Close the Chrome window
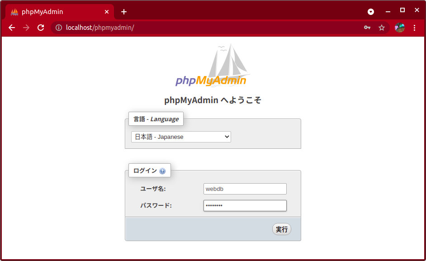 [x=417, y=10]
